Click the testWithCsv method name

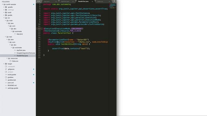[x=67, y=44]
